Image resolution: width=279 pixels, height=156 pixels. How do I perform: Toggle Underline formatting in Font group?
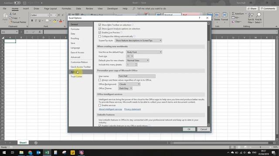(40, 21)
